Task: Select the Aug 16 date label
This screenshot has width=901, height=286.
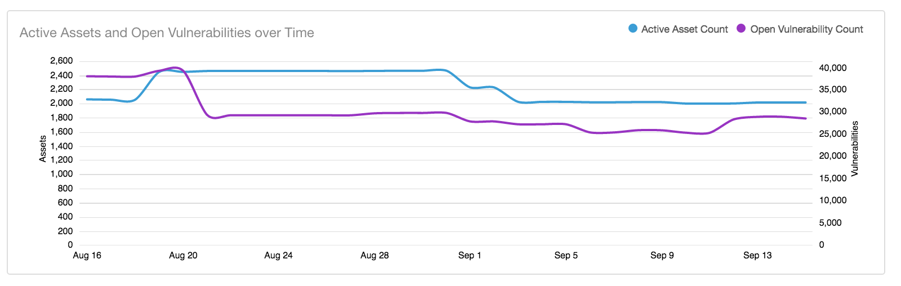Action: (87, 256)
